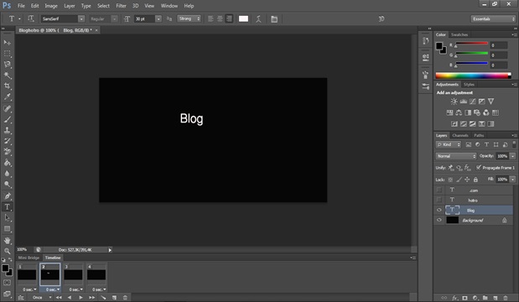Open blend mode Normal dropdown
The image size is (519, 302).
tap(456, 156)
